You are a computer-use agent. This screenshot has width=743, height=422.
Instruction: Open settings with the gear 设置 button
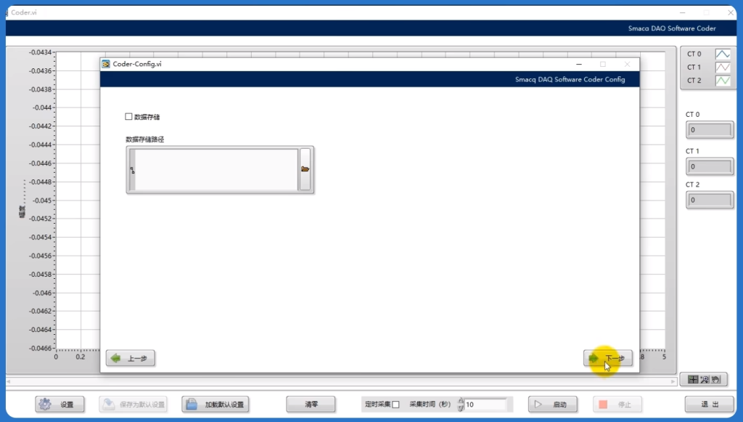point(59,405)
